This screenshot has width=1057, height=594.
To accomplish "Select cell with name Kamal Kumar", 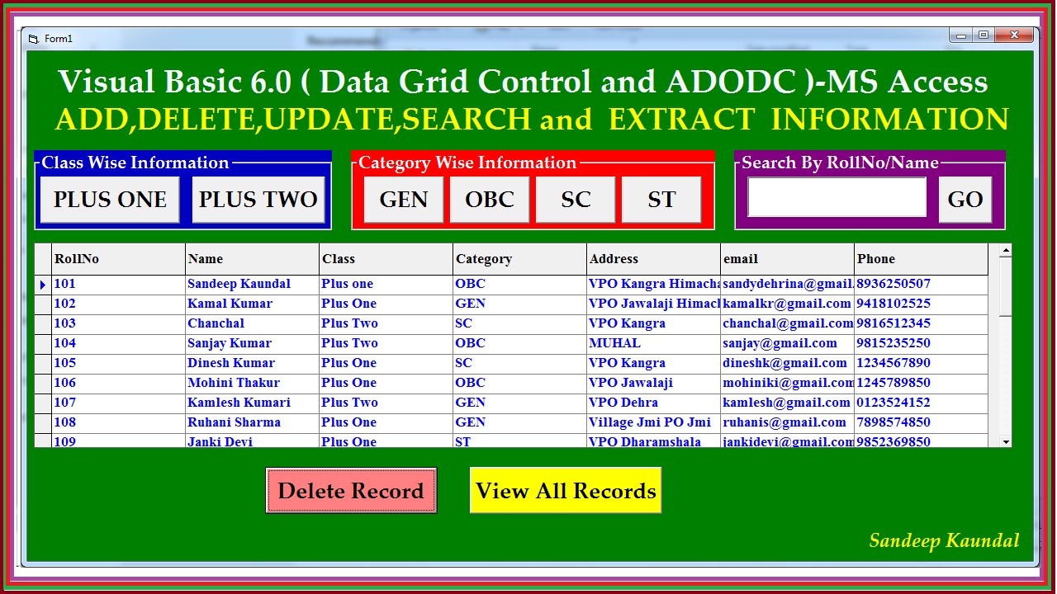I will [x=252, y=304].
